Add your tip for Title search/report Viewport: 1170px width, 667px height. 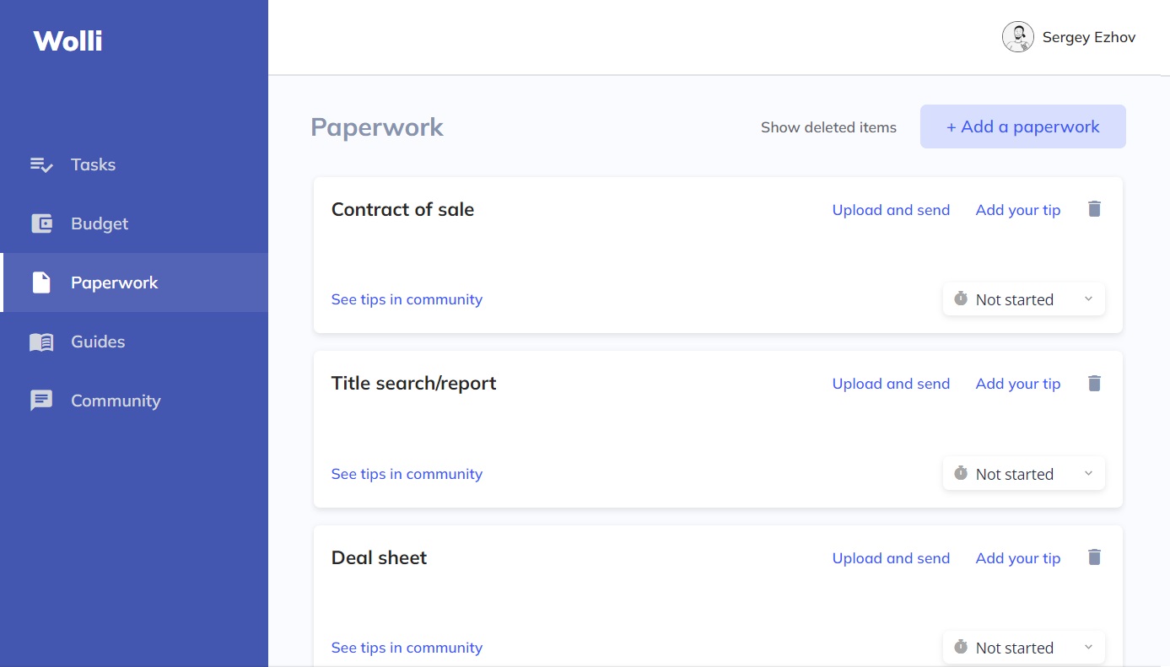tap(1017, 384)
